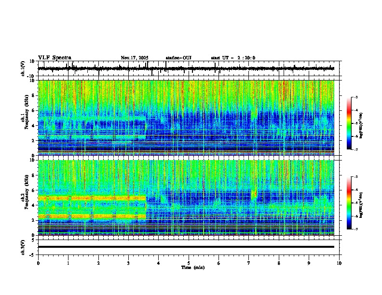Click the time axis end label "10"
The height and width of the screenshot is (295, 382).
339,263
